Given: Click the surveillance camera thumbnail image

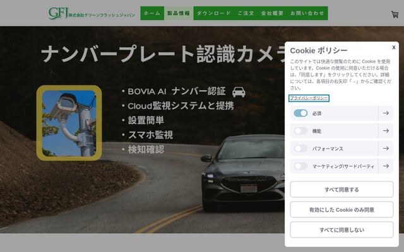Looking at the screenshot, I should pos(69,123).
